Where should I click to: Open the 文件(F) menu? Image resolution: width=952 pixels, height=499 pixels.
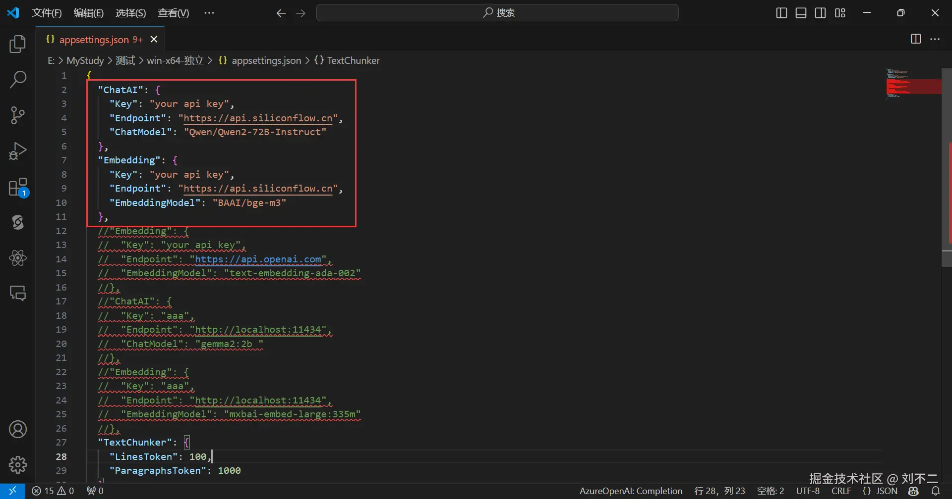pos(47,13)
